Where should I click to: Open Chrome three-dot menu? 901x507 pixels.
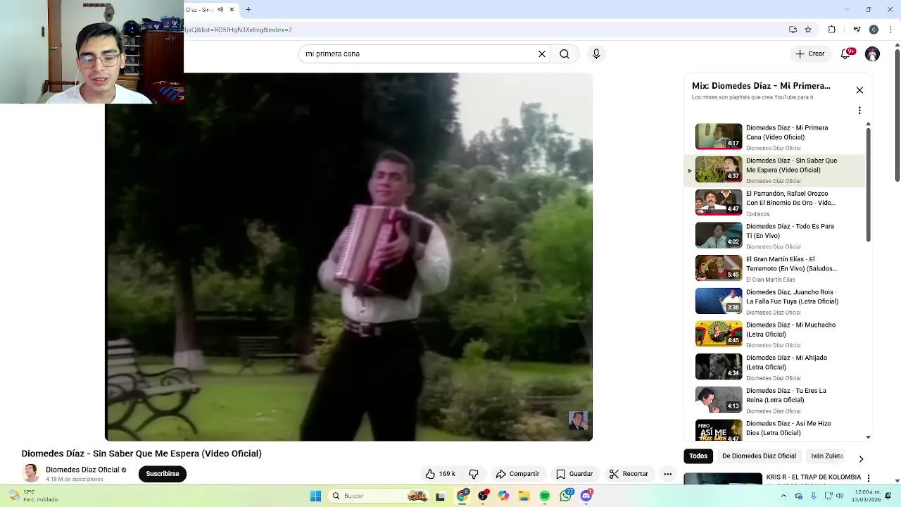pyautogui.click(x=890, y=30)
